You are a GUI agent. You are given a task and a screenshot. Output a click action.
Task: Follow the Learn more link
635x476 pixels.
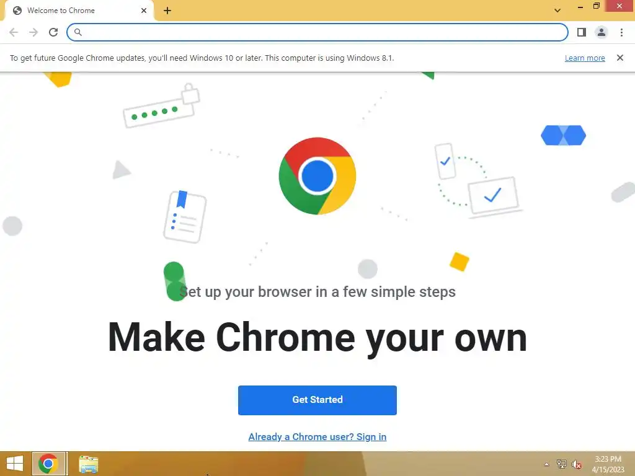click(585, 58)
